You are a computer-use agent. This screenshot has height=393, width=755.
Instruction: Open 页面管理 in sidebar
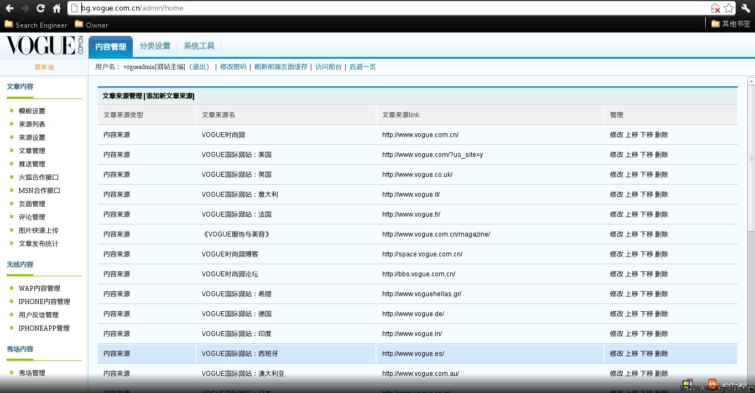(x=32, y=204)
